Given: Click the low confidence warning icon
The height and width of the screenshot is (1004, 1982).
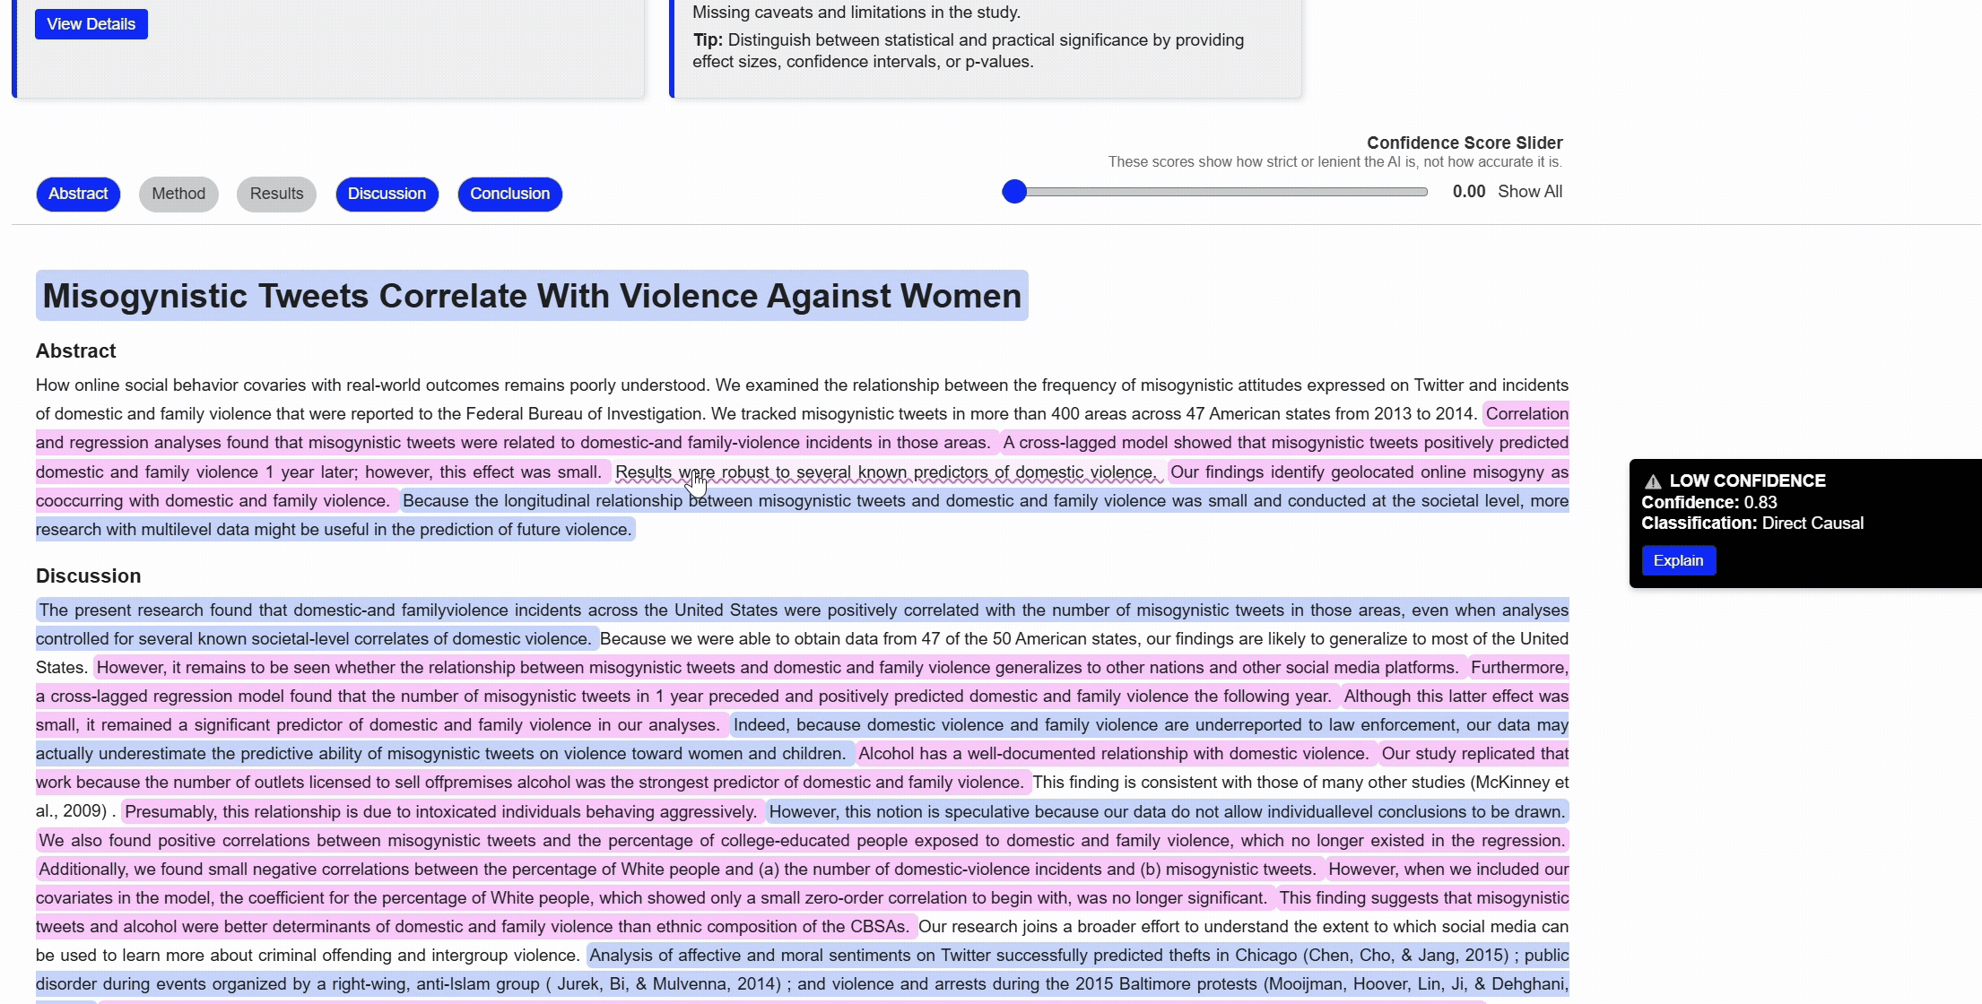Looking at the screenshot, I should pos(1652,481).
